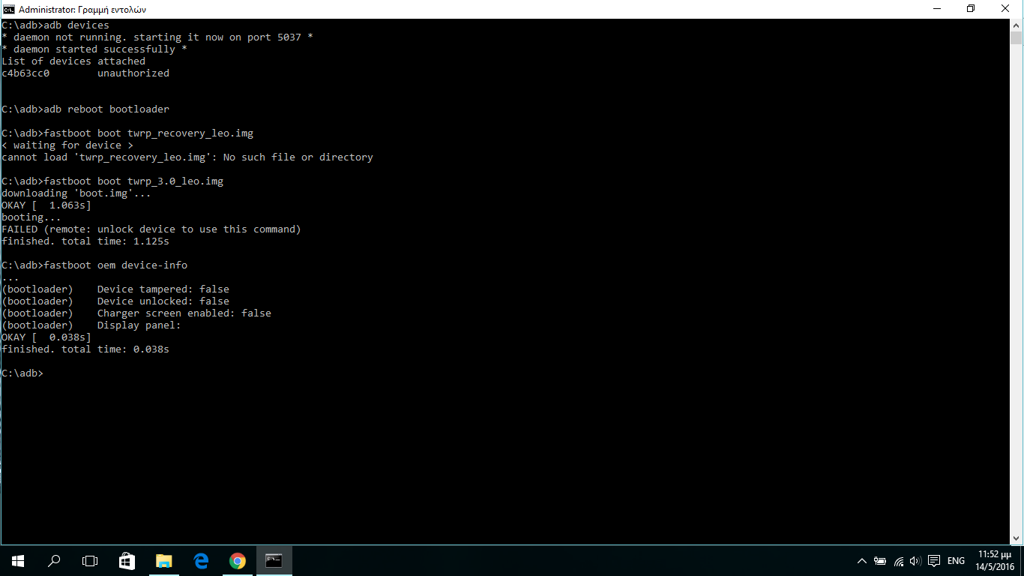This screenshot has height=576, width=1024.
Task: Click "< waiting for device >" line
Action: coord(67,145)
